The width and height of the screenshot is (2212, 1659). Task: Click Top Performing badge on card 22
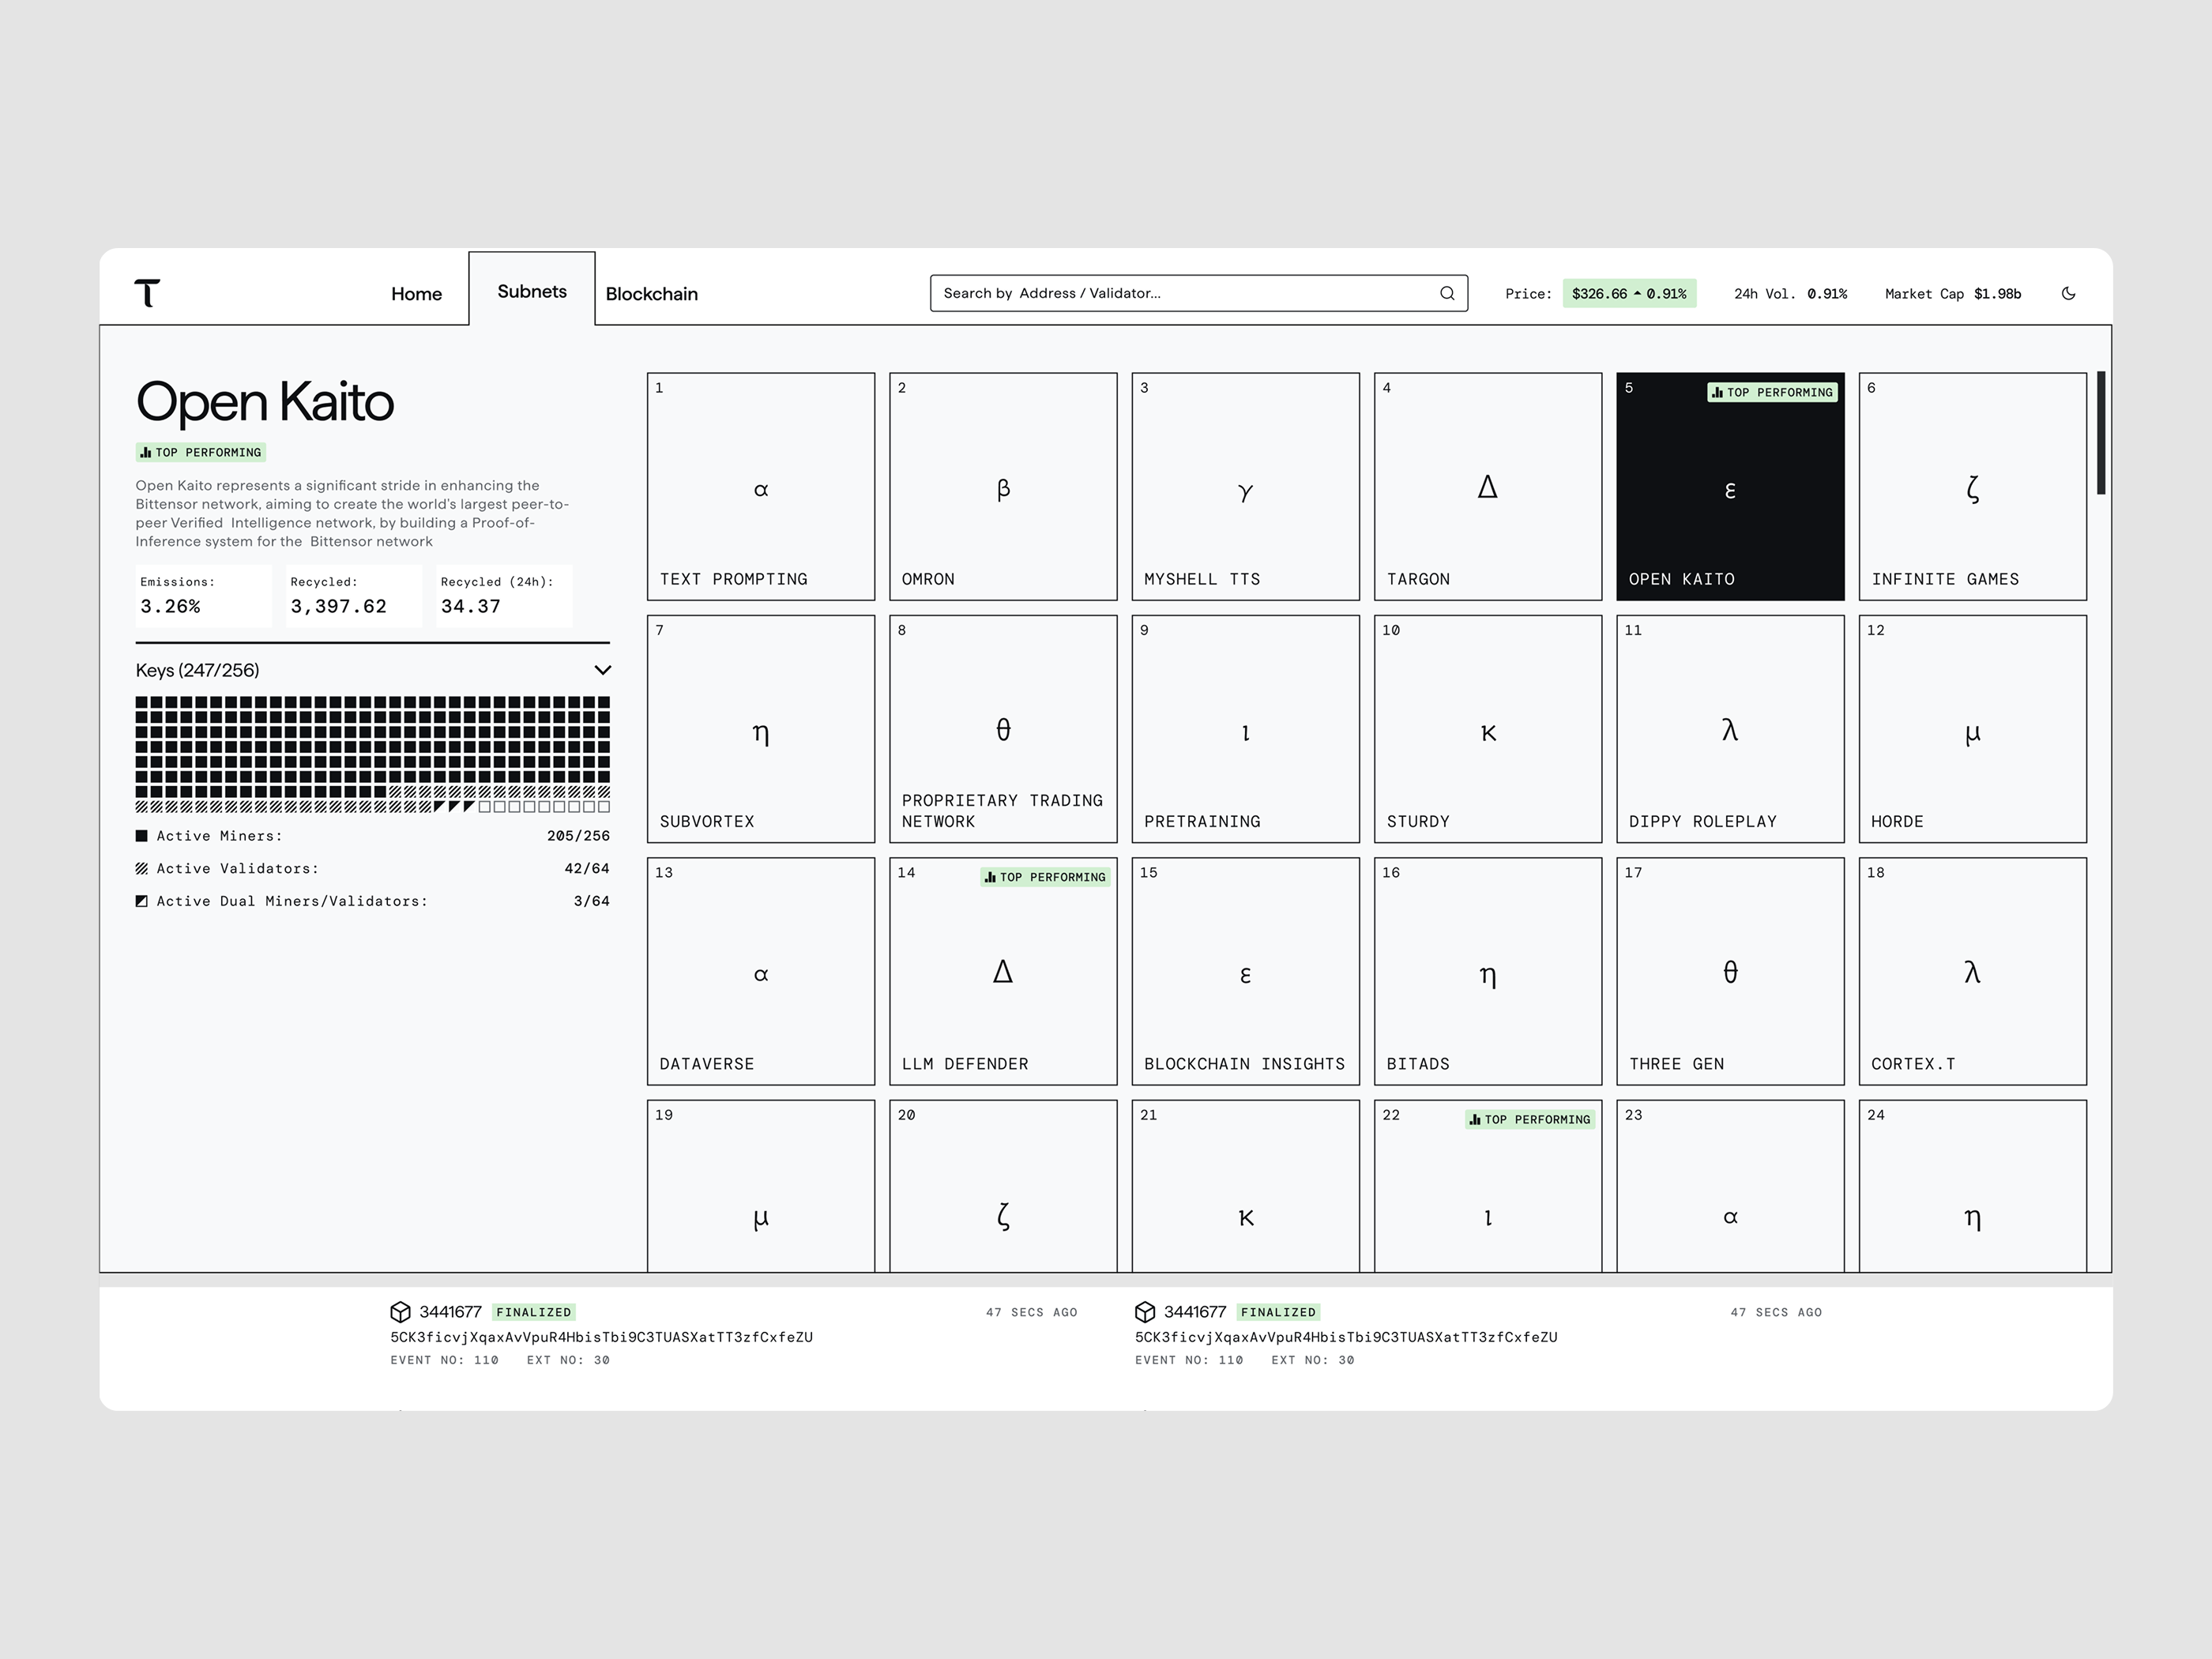[x=1530, y=1119]
